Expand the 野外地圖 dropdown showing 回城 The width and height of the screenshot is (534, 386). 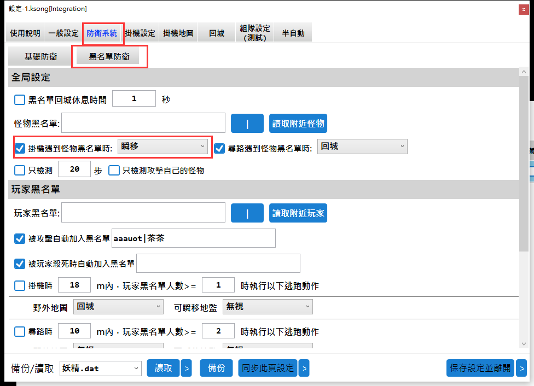click(x=118, y=307)
